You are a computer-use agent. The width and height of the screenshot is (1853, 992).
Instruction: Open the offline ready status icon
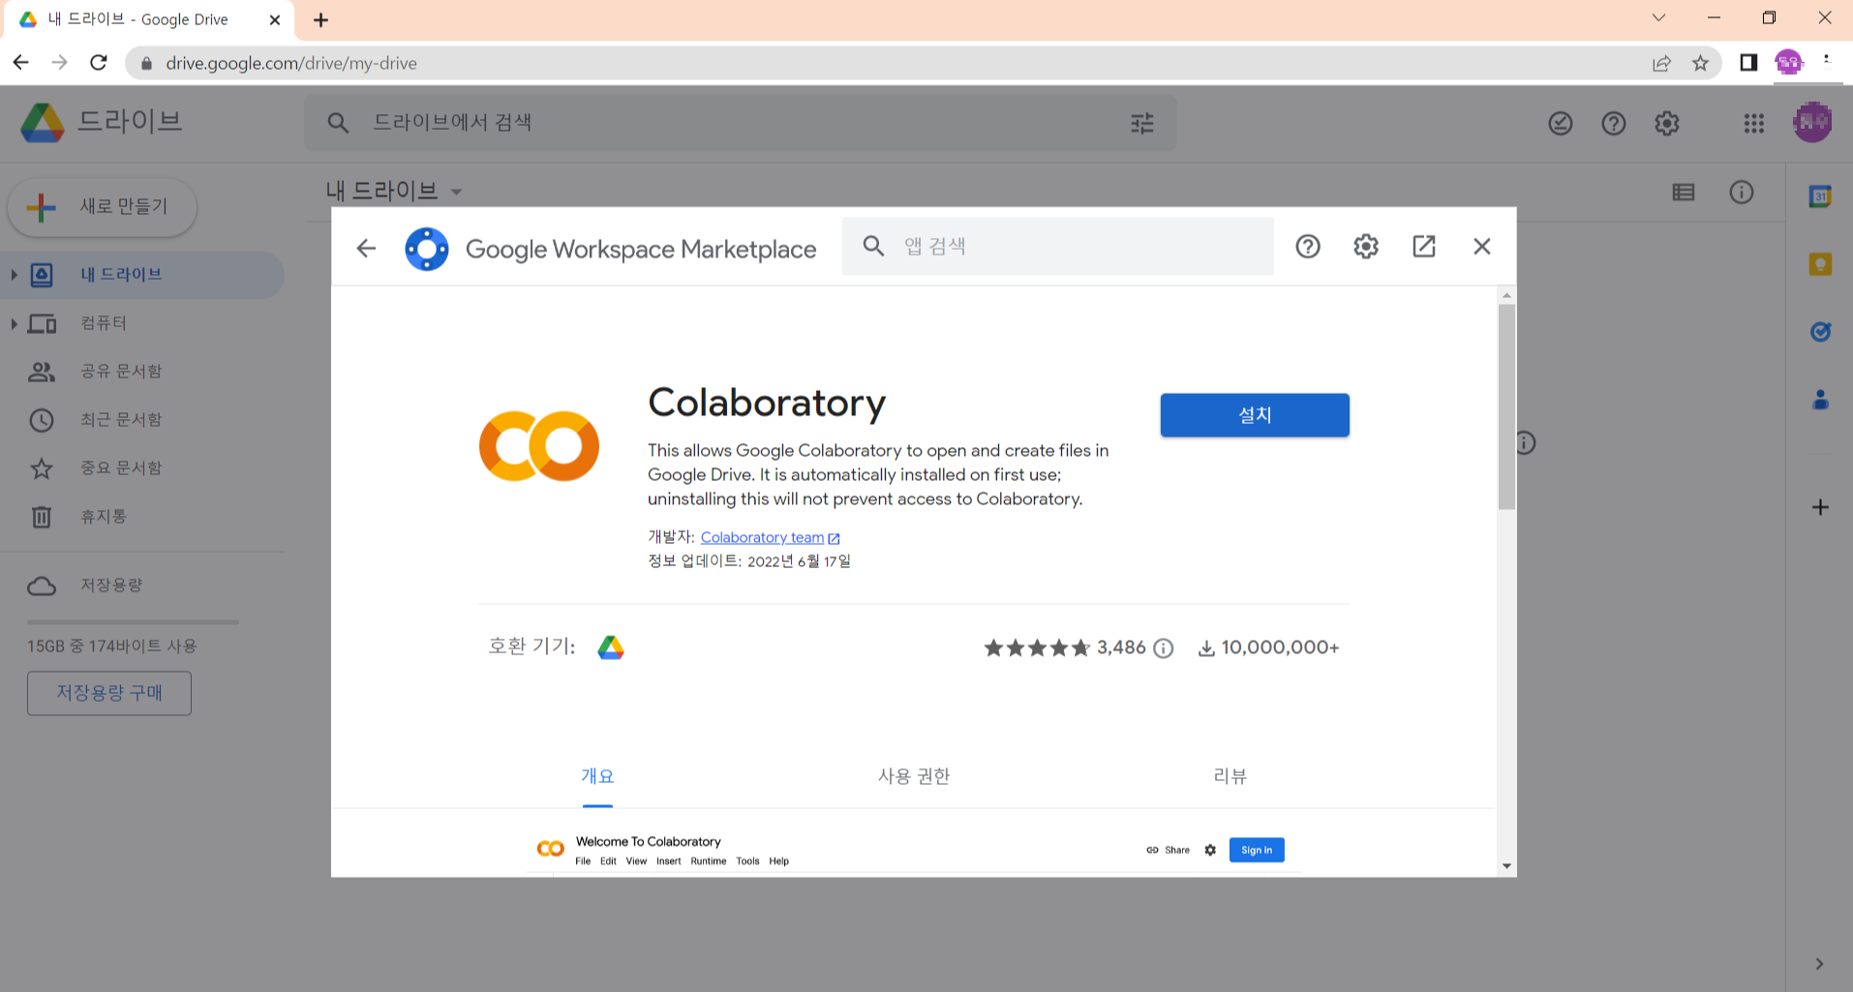[1561, 123]
